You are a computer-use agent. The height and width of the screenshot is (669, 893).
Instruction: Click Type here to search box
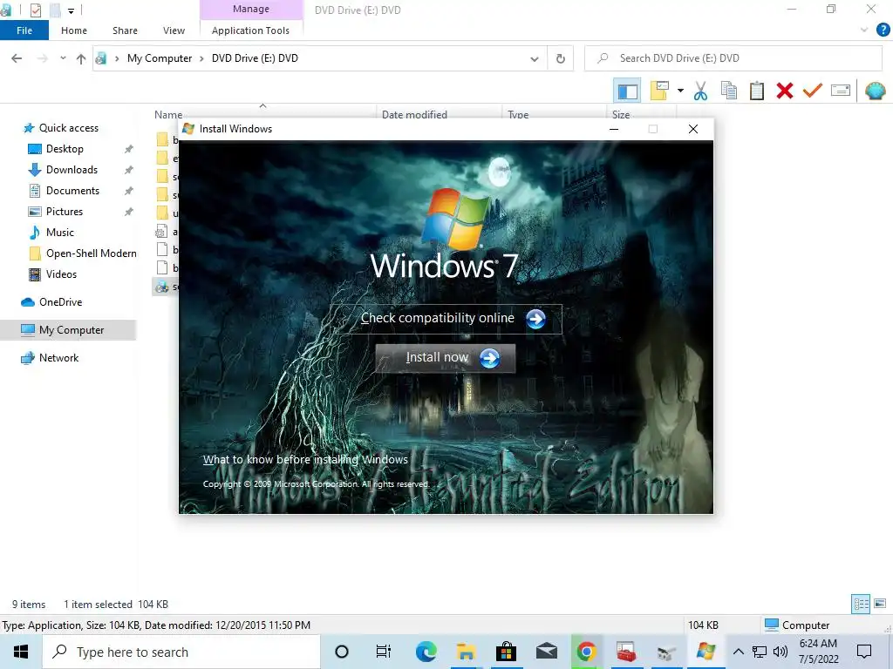coord(181,652)
